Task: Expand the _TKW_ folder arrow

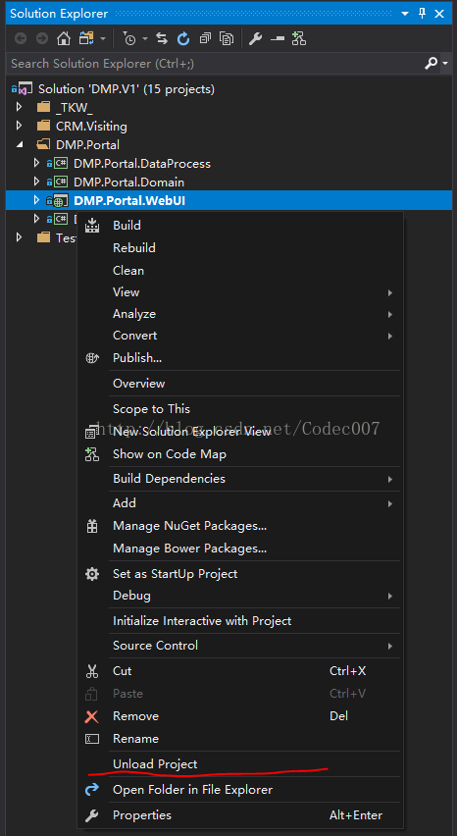Action: click(20, 107)
